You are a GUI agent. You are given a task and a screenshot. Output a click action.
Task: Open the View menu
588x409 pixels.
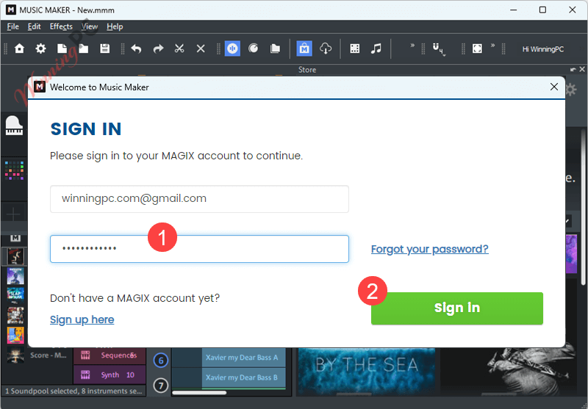(90, 26)
